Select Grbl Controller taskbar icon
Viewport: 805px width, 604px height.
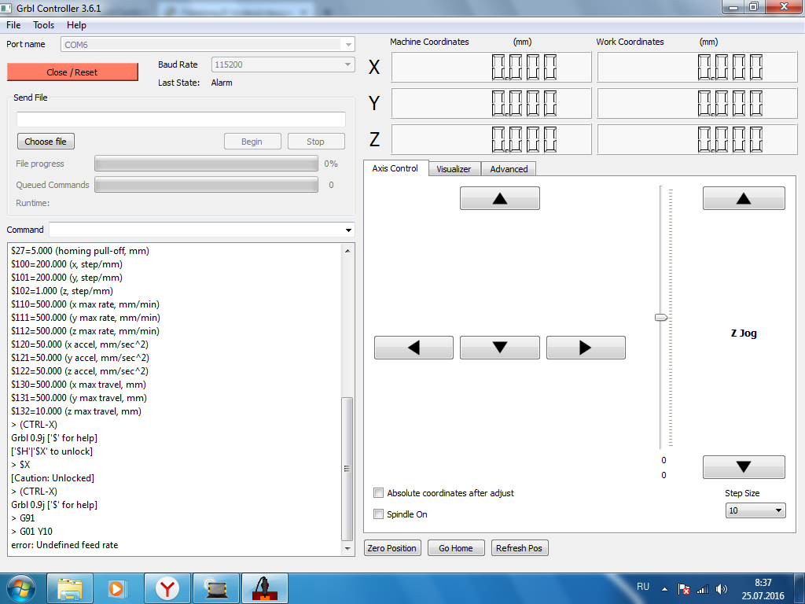(x=264, y=588)
